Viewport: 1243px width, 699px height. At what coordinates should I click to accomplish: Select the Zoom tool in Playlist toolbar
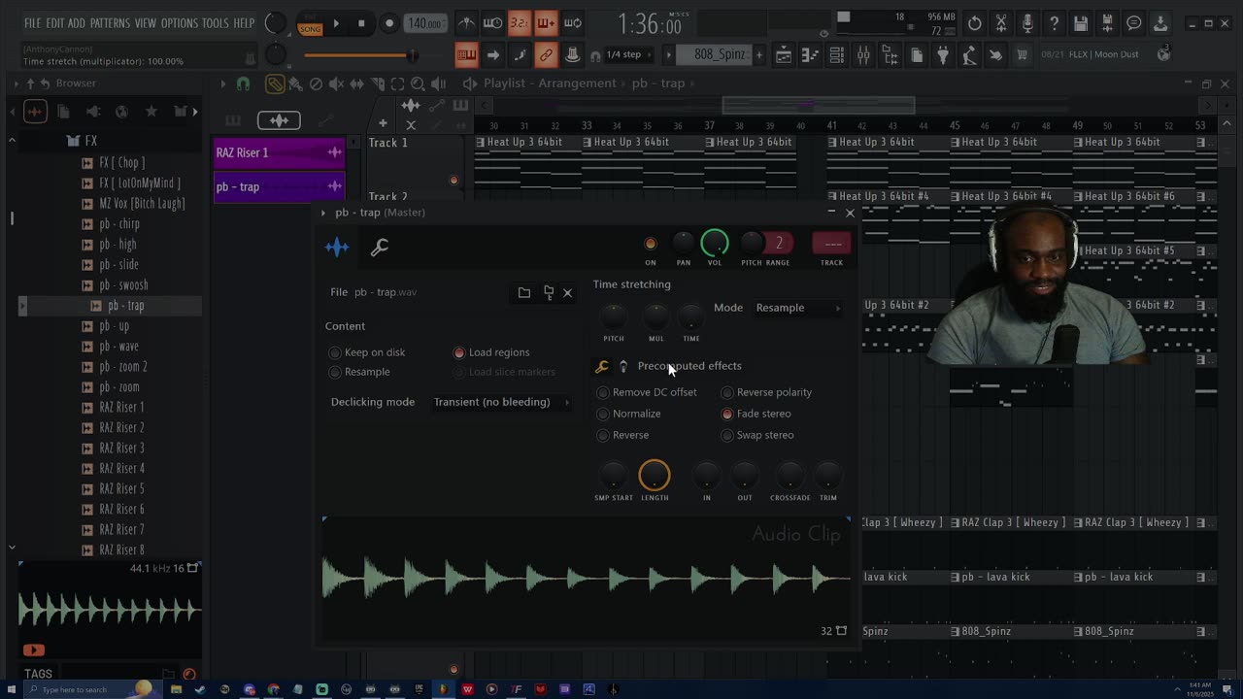418,84
